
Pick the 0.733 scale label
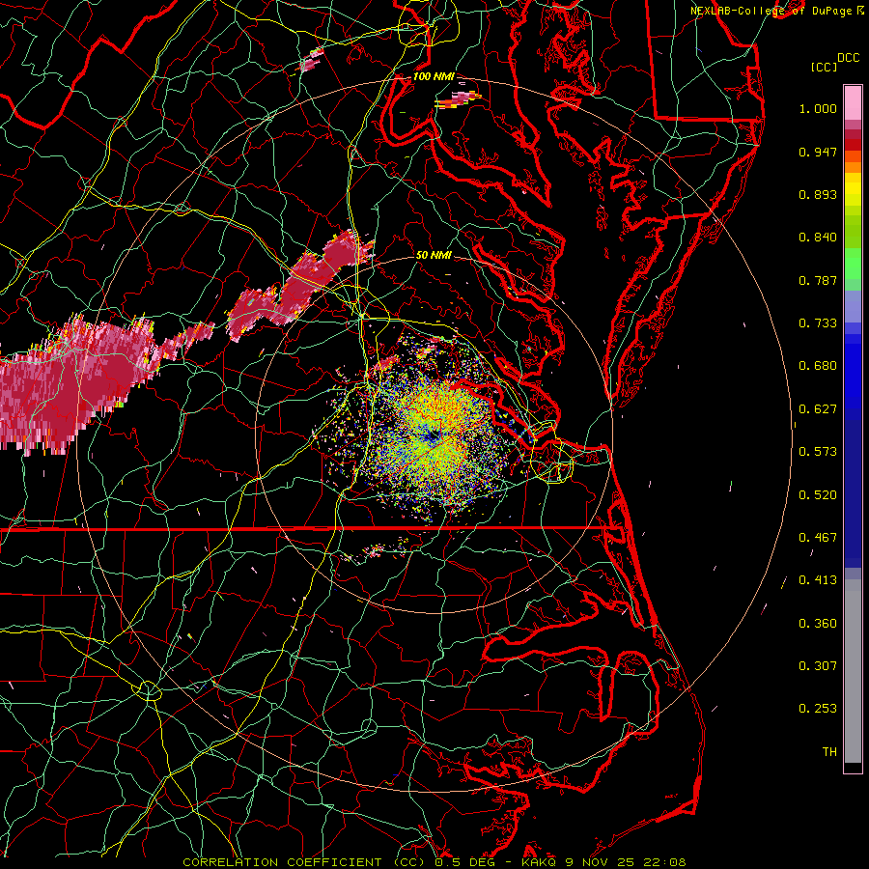coord(818,323)
